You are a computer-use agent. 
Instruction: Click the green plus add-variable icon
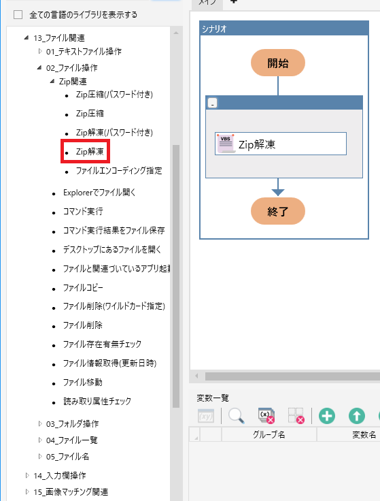pyautogui.click(x=327, y=416)
